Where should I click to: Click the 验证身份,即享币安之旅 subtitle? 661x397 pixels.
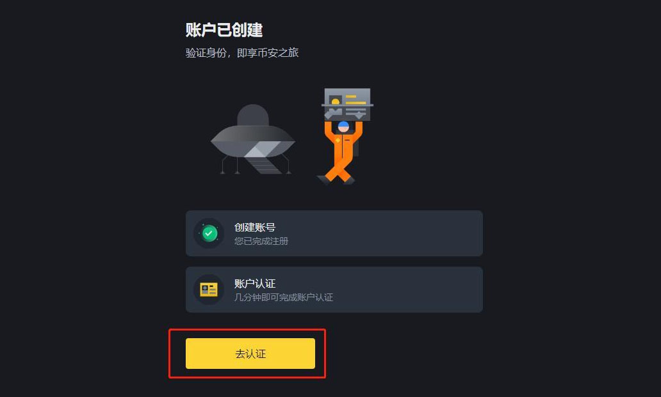coord(242,53)
